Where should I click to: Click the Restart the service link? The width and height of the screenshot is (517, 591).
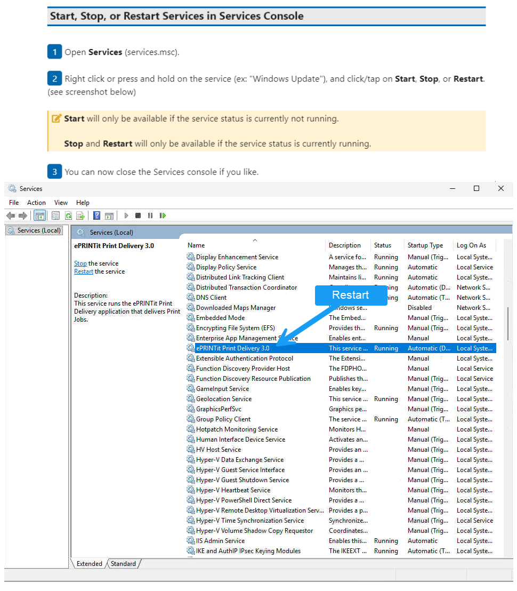point(84,271)
